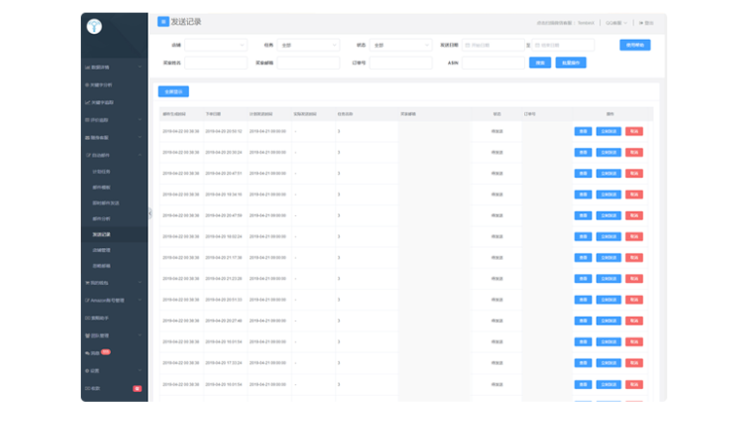
Task: Click 查看 in the 19:34:16 order row
Action: tap(583, 195)
